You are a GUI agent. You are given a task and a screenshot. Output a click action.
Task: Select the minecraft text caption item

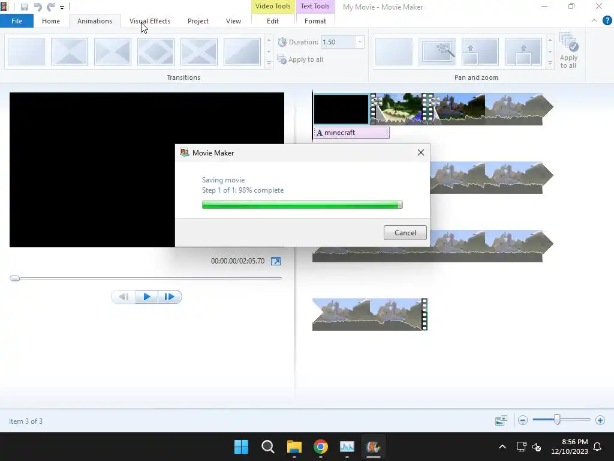pyautogui.click(x=351, y=133)
